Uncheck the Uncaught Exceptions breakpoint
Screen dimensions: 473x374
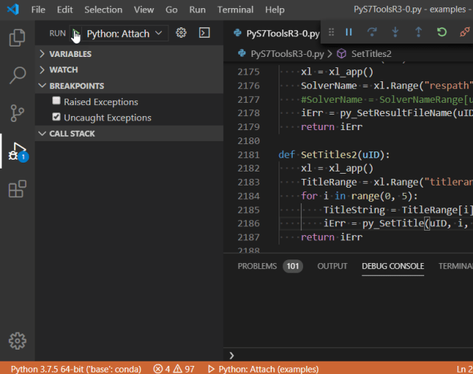56,118
